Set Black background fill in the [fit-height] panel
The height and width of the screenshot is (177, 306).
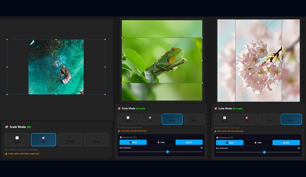click(230, 143)
